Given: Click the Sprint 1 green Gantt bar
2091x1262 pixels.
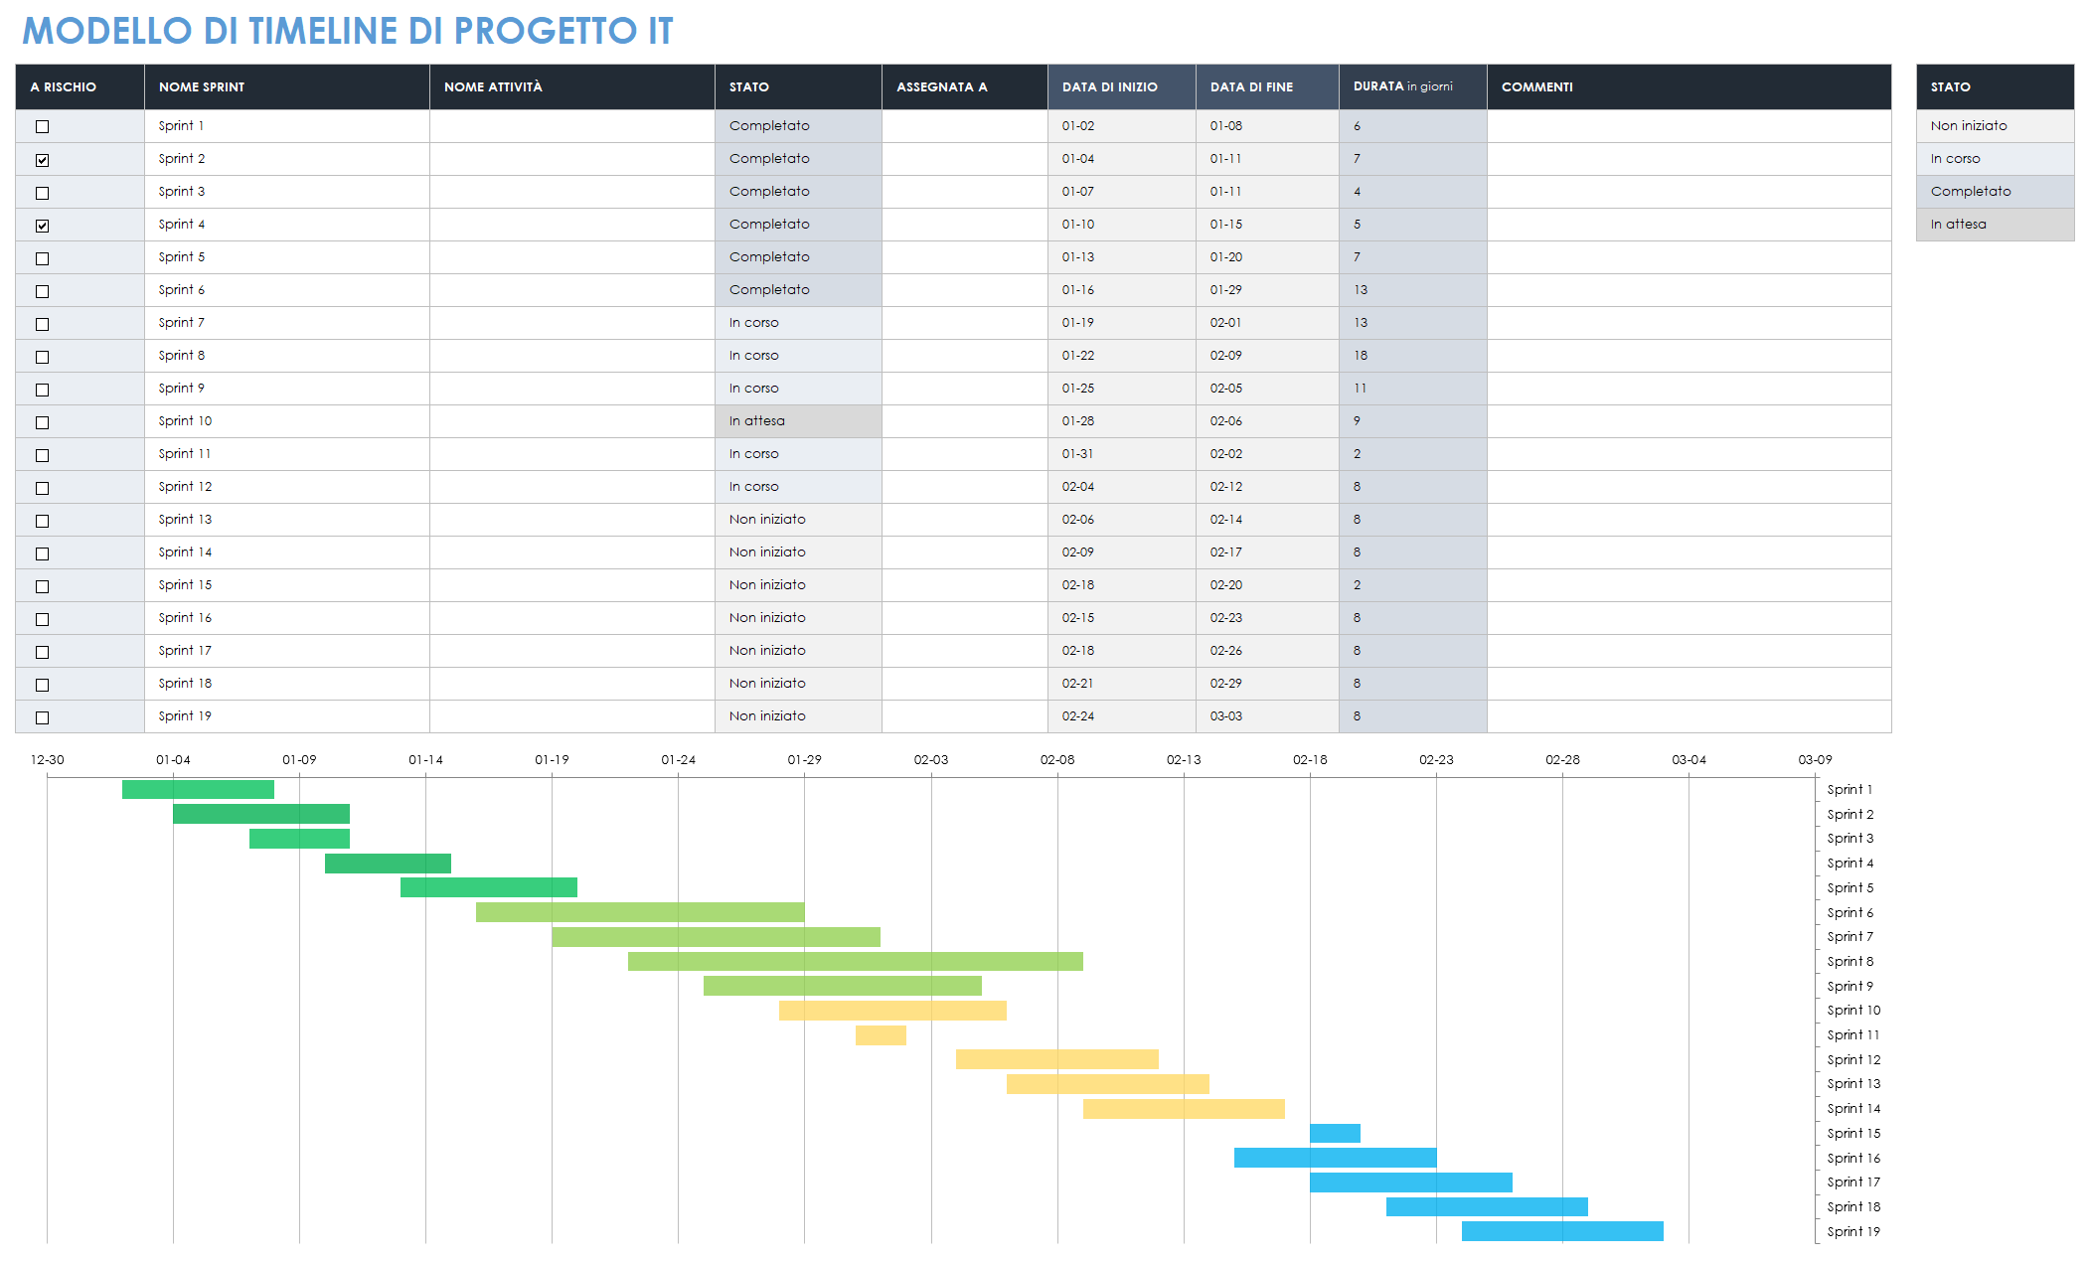Looking at the screenshot, I should point(198,789).
